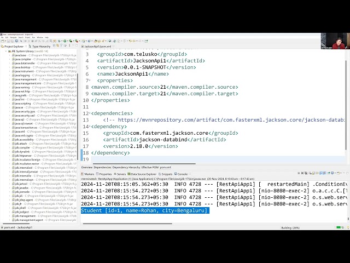The image size is (350, 263).
Task: Open the Project menu
Action: pos(28,37)
